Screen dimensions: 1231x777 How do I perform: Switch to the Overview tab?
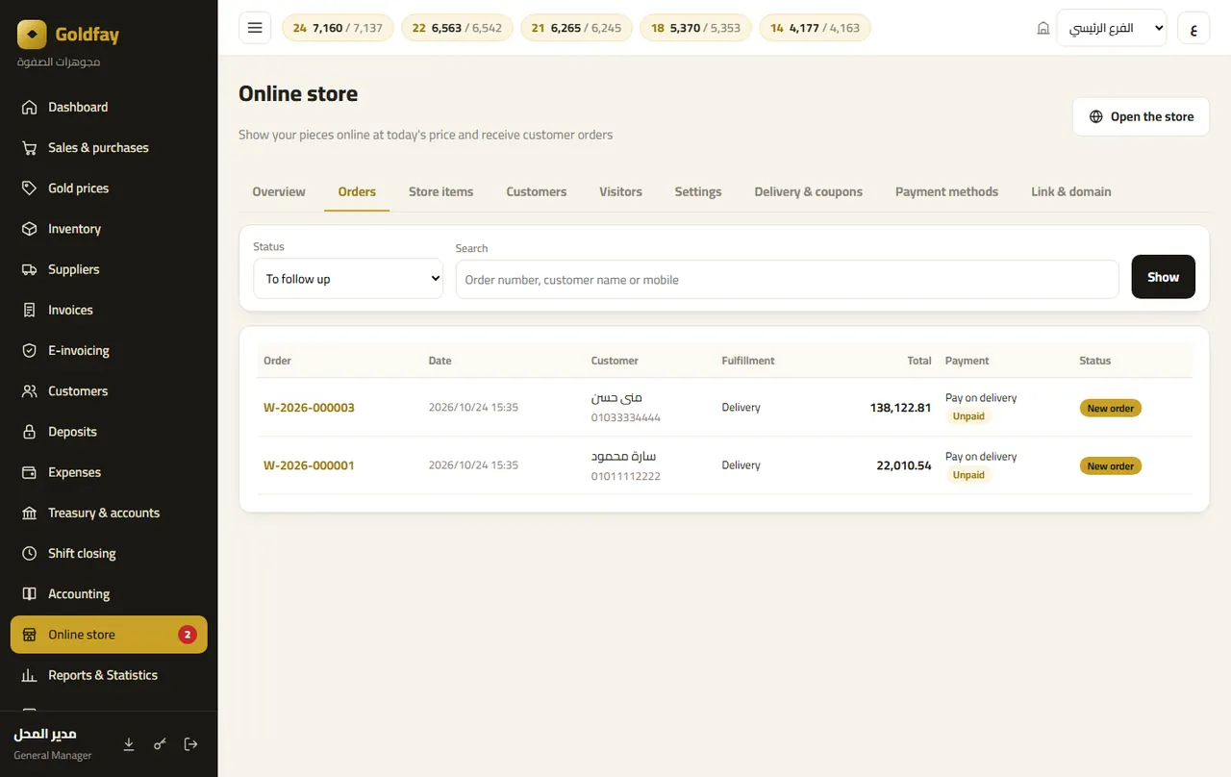(279, 191)
